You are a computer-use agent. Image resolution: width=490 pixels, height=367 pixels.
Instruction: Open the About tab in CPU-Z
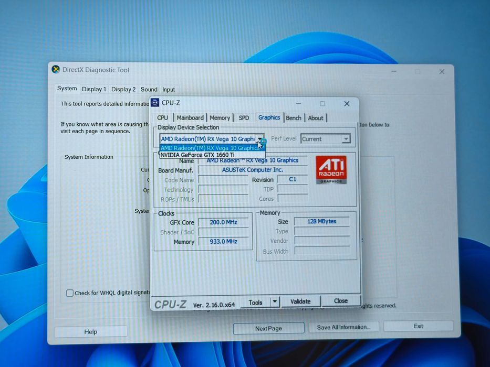click(315, 118)
